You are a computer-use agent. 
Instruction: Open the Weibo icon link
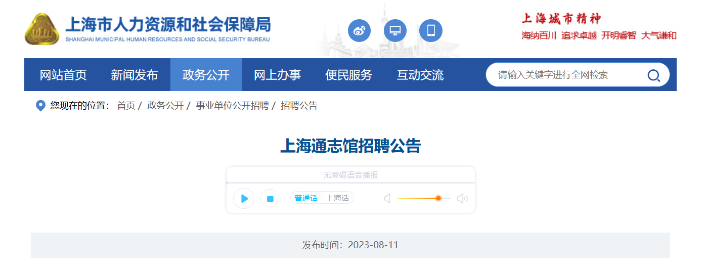pyautogui.click(x=359, y=31)
